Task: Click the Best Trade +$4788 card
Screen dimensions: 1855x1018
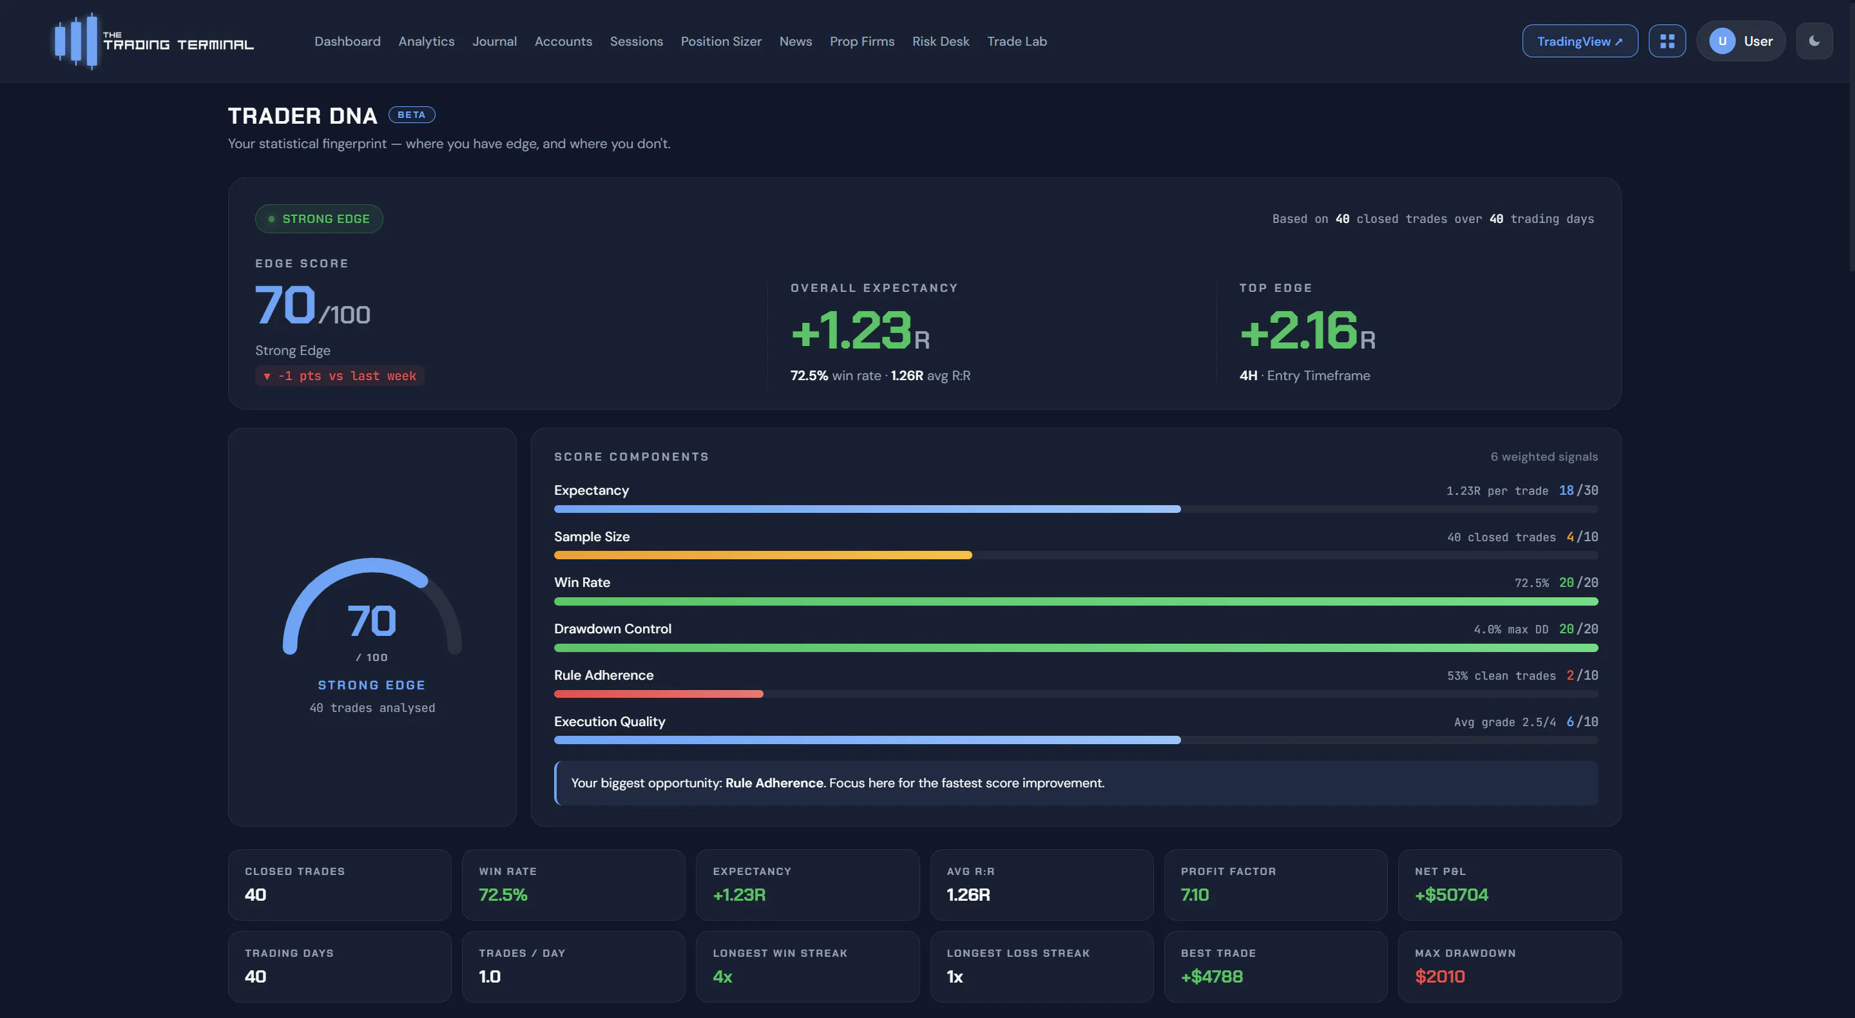Action: [x=1275, y=966]
